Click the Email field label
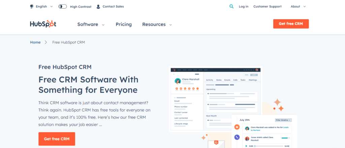This screenshot has height=148, width=345. pos(177,101)
